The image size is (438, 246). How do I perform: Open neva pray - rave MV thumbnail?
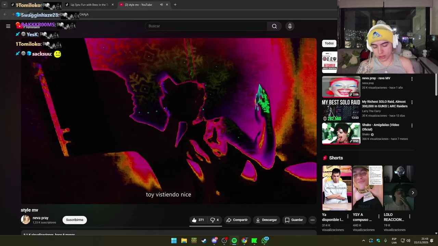[341, 87]
